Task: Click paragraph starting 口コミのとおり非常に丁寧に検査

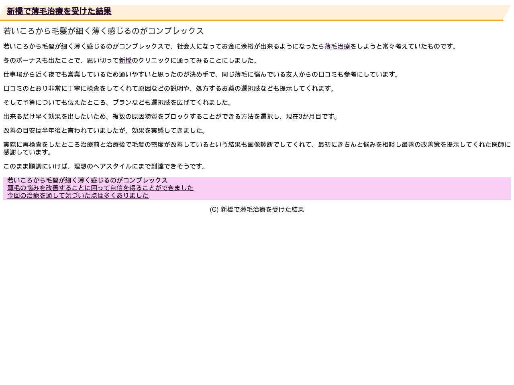Action: coord(170,89)
